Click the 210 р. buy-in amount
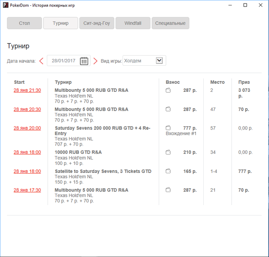Screen dimensions: 269x257 (190, 152)
